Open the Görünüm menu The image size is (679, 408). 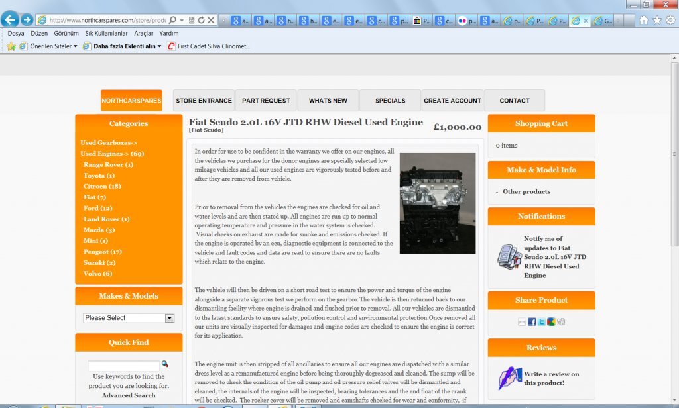[66, 33]
